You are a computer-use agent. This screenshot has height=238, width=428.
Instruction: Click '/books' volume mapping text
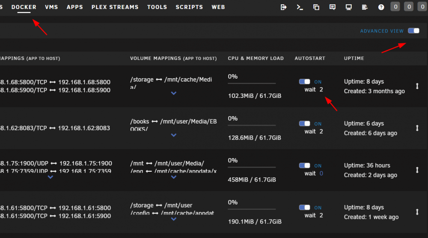(x=140, y=122)
